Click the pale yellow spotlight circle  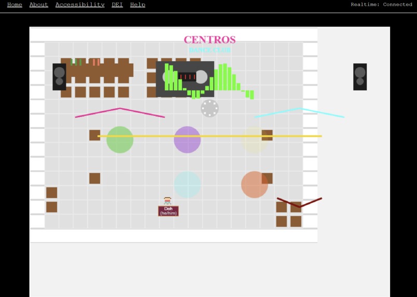pyautogui.click(x=255, y=139)
